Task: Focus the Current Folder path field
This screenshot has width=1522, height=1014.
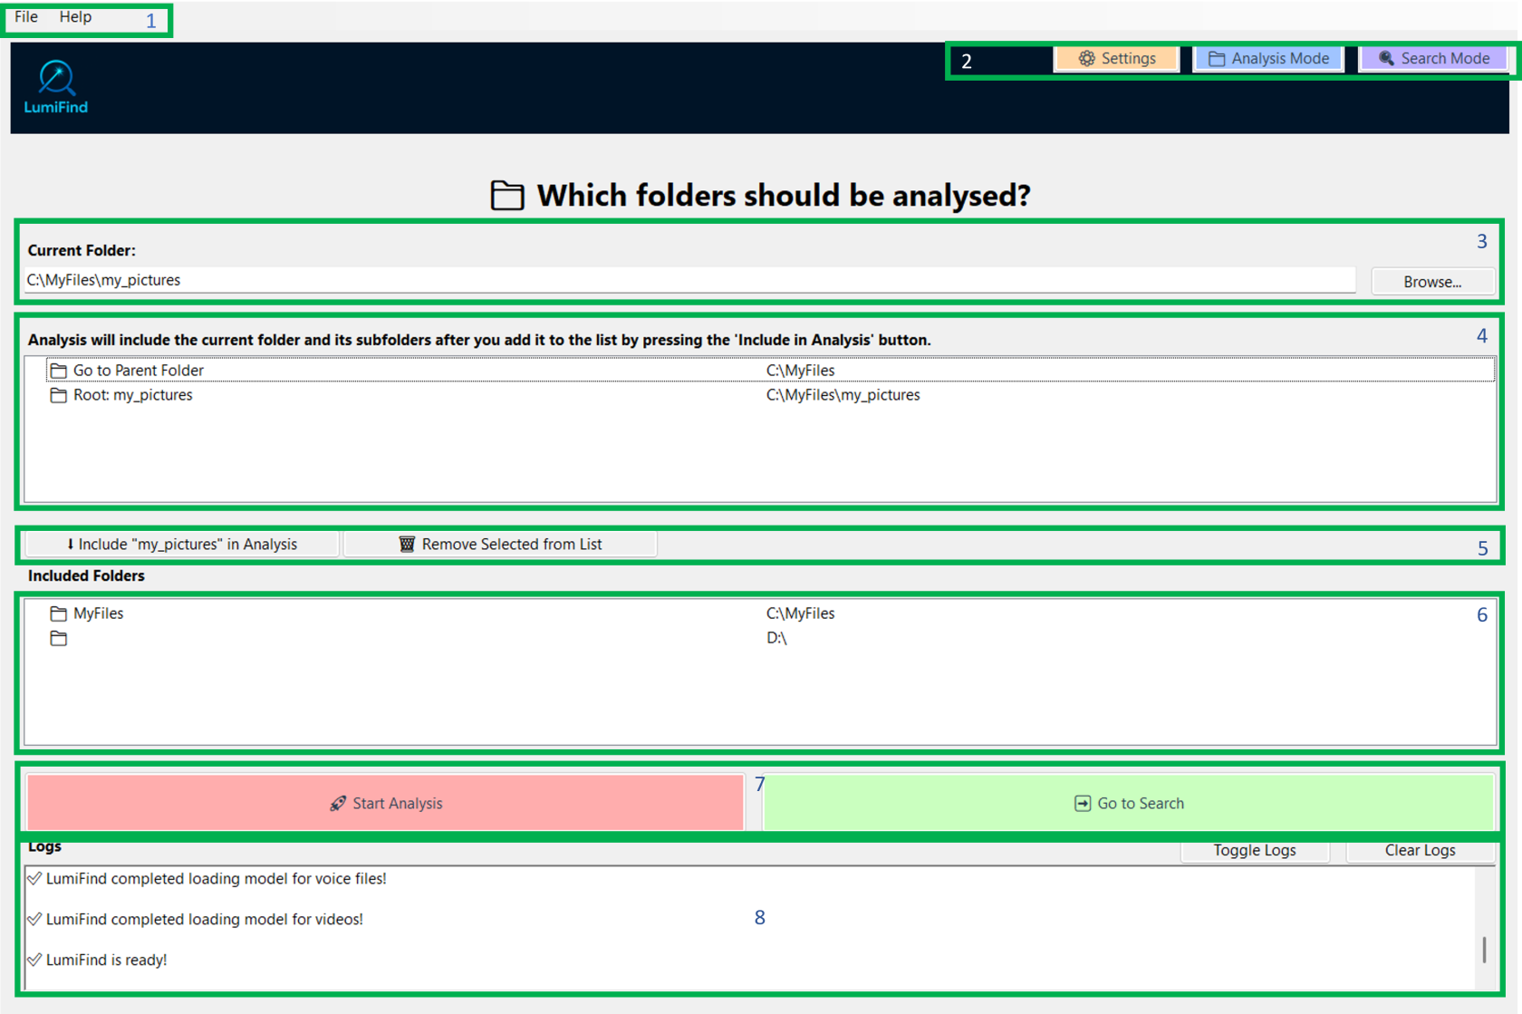Action: (x=689, y=280)
